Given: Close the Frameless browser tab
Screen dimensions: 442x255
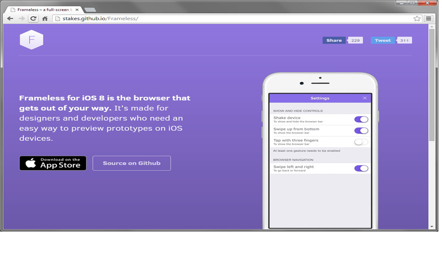Looking at the screenshot, I should point(77,9).
